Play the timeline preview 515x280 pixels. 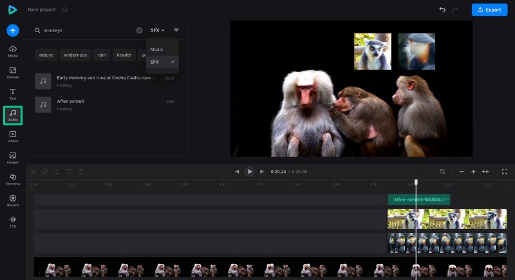(x=250, y=172)
